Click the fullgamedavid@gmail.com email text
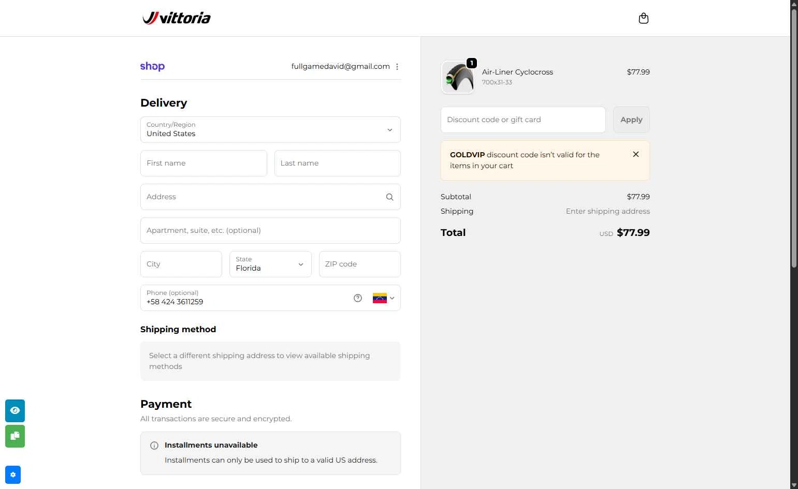The image size is (798, 489). (341, 66)
